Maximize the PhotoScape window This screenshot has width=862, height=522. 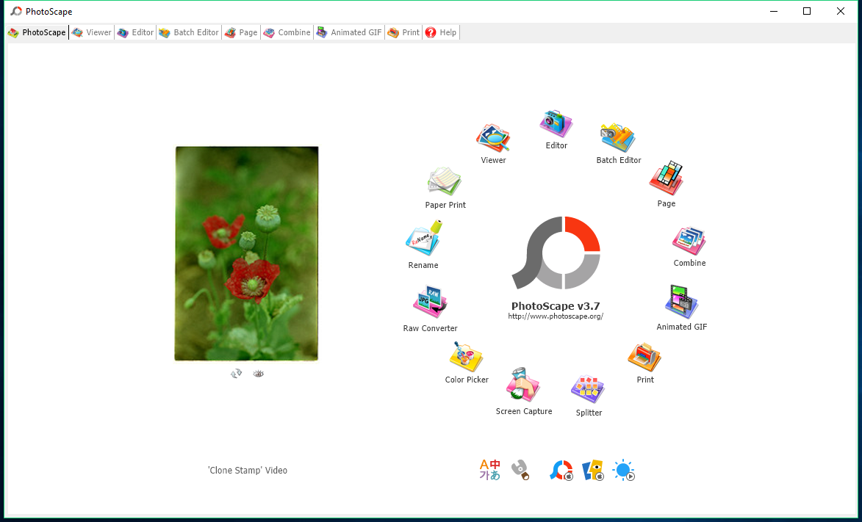[806, 11]
